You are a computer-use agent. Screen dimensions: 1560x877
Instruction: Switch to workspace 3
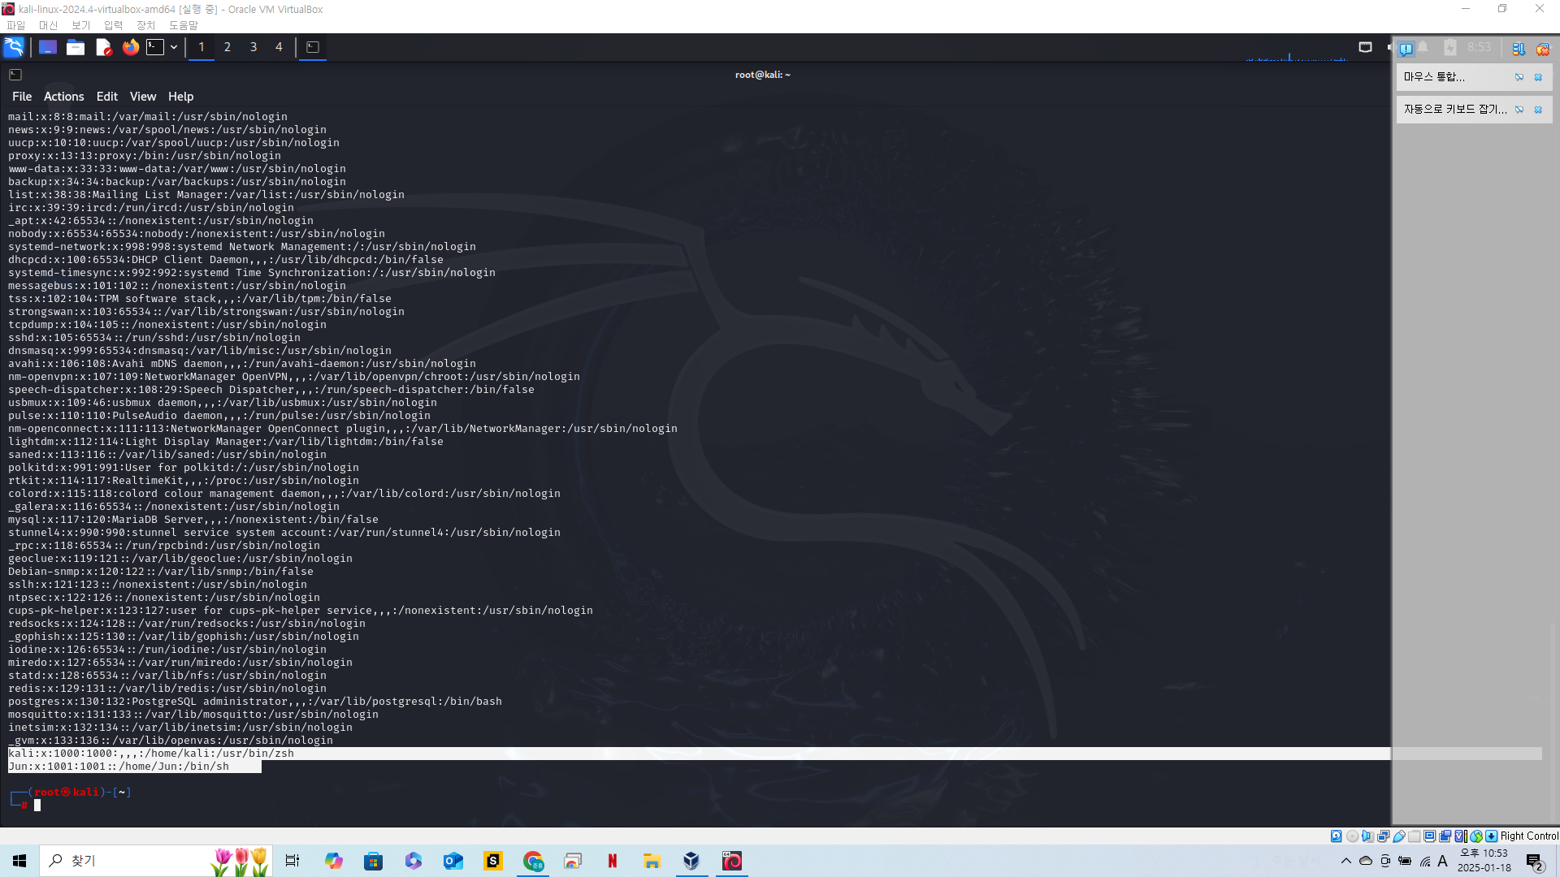(x=253, y=47)
